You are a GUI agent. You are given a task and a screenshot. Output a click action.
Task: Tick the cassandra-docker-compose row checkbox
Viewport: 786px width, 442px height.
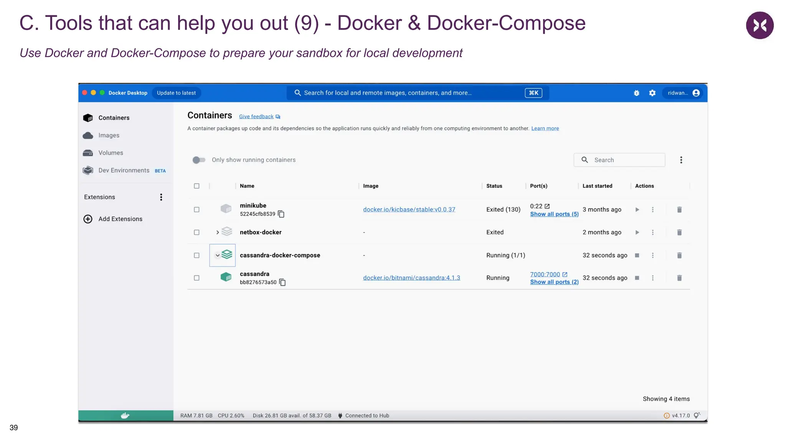click(196, 256)
